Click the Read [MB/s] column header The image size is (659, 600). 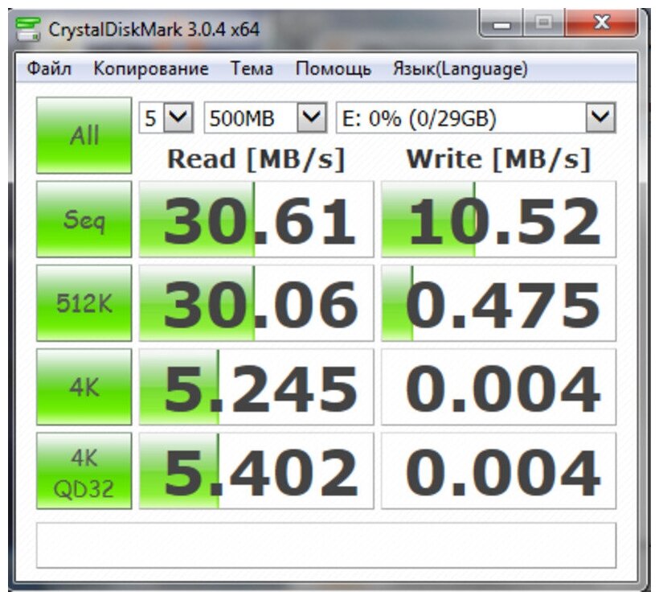pyautogui.click(x=256, y=159)
